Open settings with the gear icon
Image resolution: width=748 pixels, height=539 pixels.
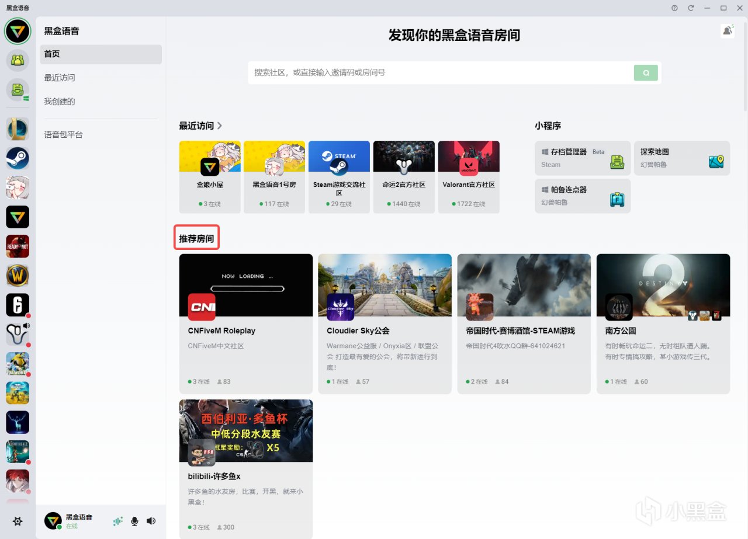point(18,521)
